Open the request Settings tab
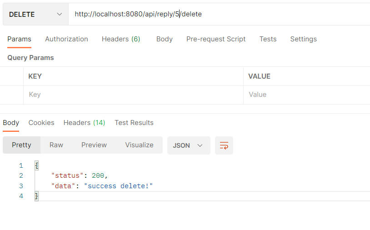Screen dimensions: 370x230 [304, 39]
